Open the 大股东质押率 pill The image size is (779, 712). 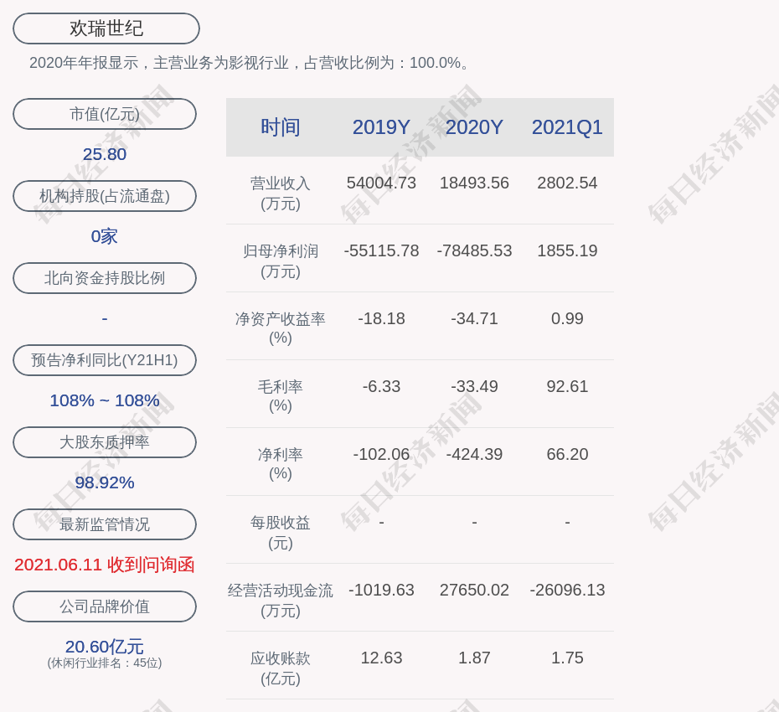tap(105, 442)
